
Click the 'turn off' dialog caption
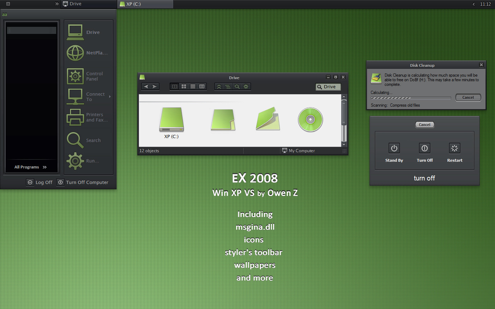(x=425, y=178)
